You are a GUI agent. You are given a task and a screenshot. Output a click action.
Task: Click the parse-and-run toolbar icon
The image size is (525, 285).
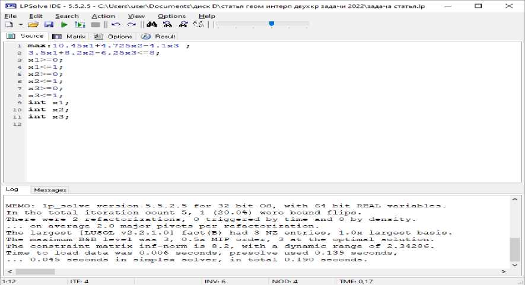(80, 24)
